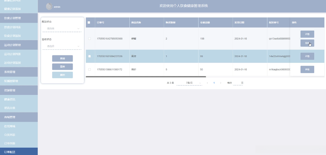Go to the previous page arrow
326x155 pixels.
coord(207,83)
